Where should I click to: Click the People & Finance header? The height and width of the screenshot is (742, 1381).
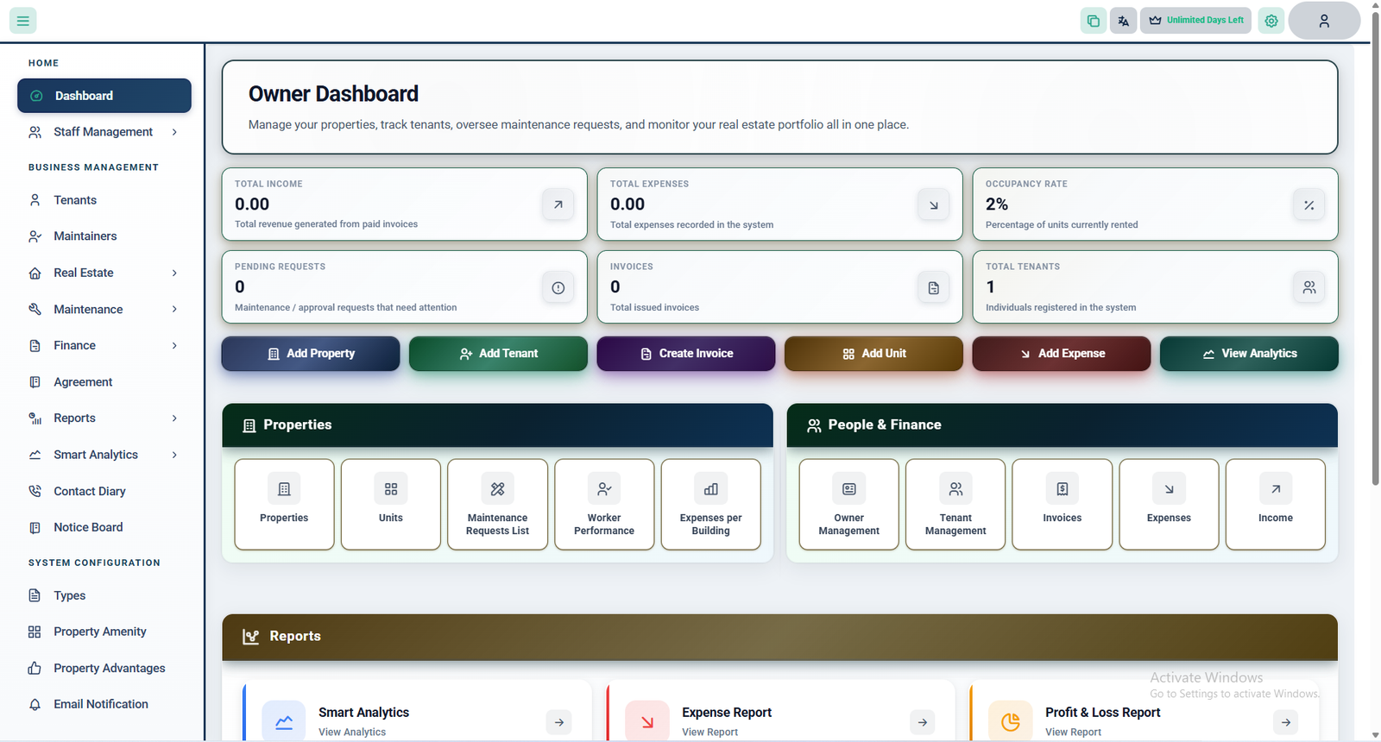1063,425
